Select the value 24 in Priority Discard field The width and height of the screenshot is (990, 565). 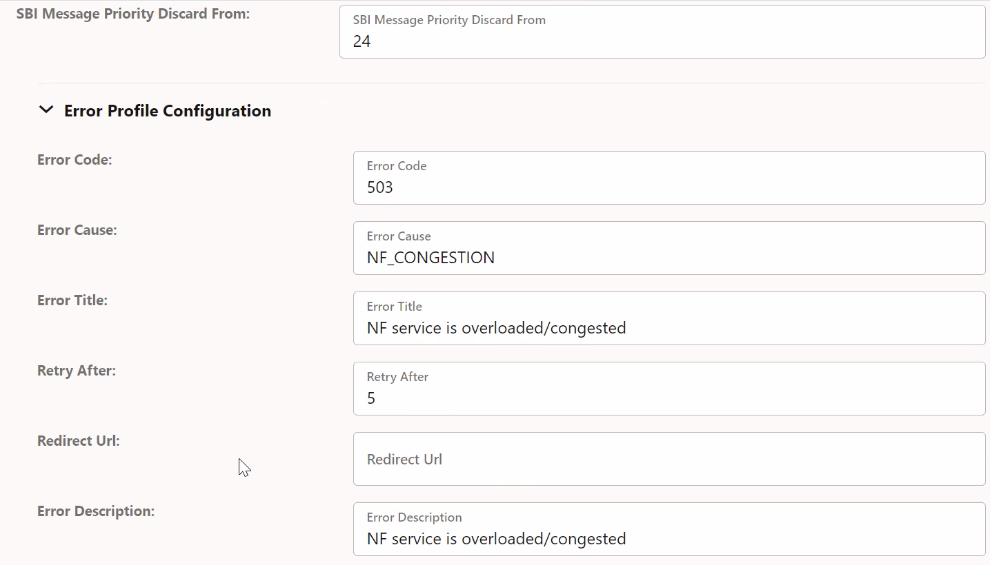[x=362, y=41]
